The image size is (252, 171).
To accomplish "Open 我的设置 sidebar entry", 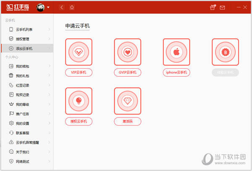I will [x=27, y=123].
